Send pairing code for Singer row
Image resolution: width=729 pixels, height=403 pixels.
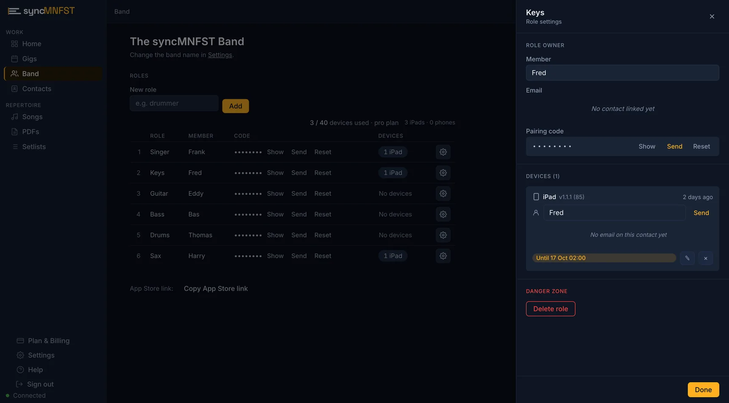click(x=299, y=152)
